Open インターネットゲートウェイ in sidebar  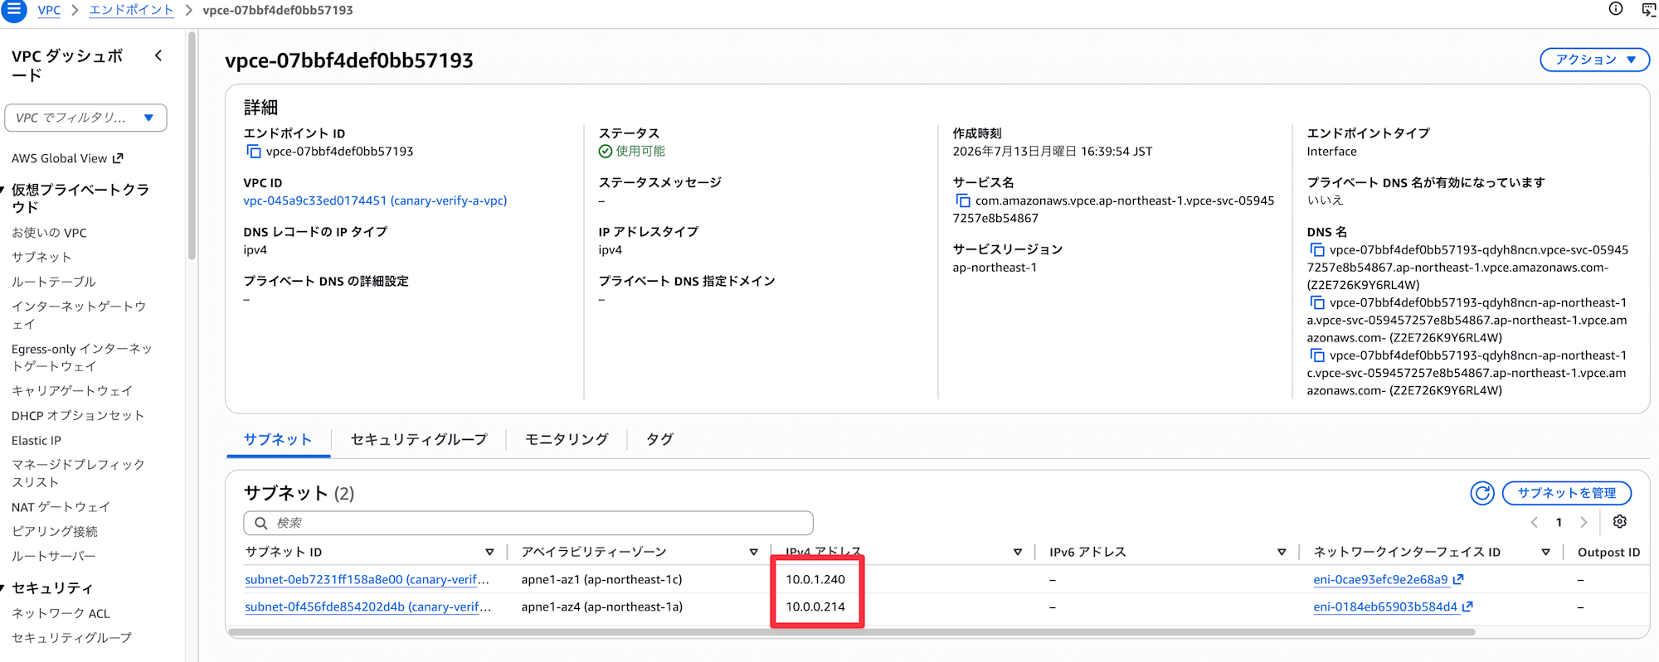tap(79, 315)
